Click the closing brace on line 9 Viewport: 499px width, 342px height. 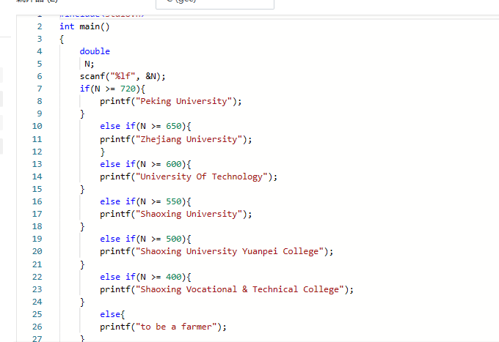(82, 114)
